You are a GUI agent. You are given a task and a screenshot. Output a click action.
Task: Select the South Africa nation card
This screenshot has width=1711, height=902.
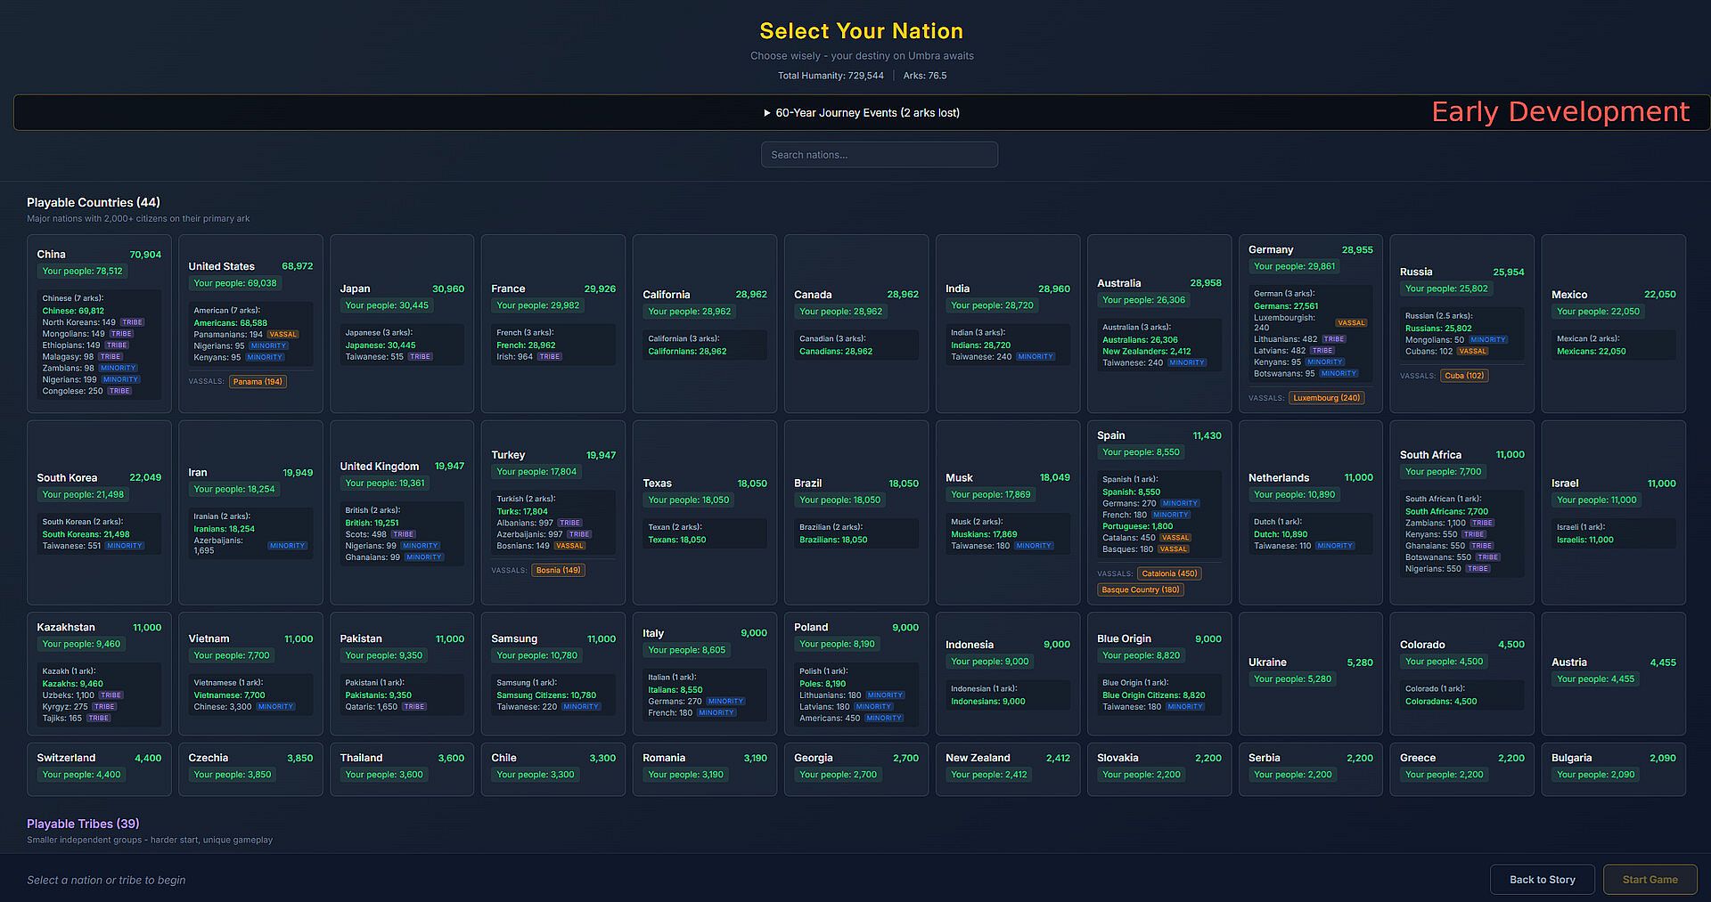pos(1462,513)
